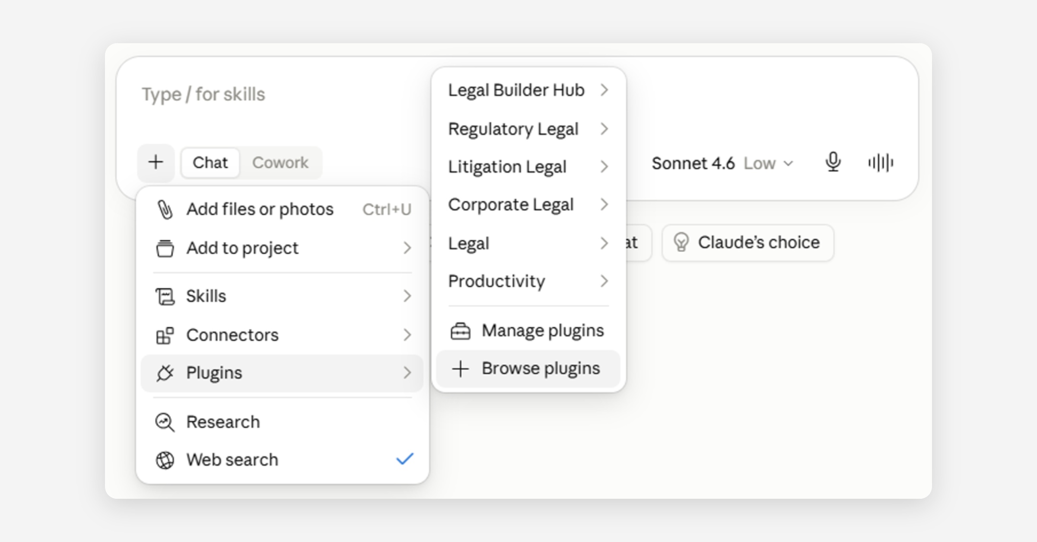Click Browse plugins
This screenshot has width=1037, height=542.
528,369
